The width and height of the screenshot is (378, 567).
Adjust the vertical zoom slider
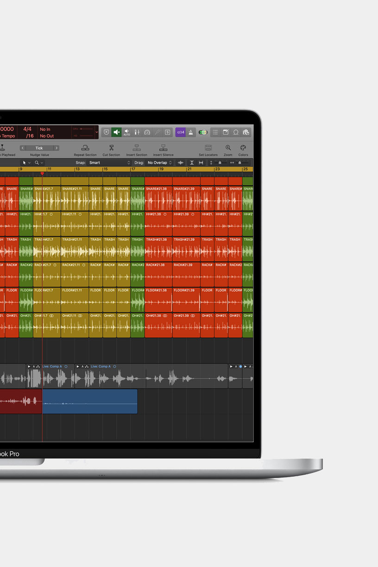point(220,163)
